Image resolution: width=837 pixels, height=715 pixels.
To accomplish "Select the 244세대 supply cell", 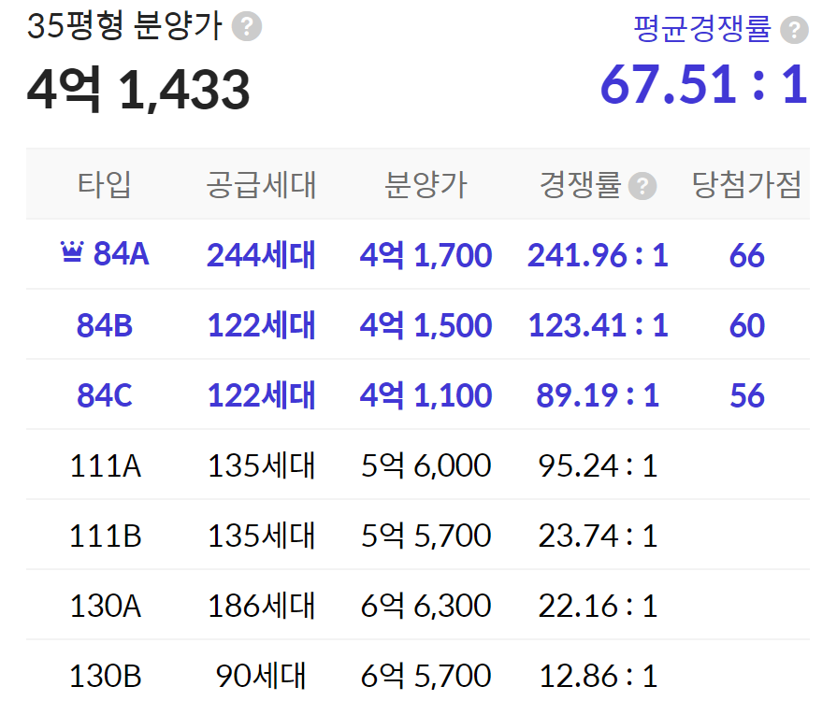I will [261, 254].
